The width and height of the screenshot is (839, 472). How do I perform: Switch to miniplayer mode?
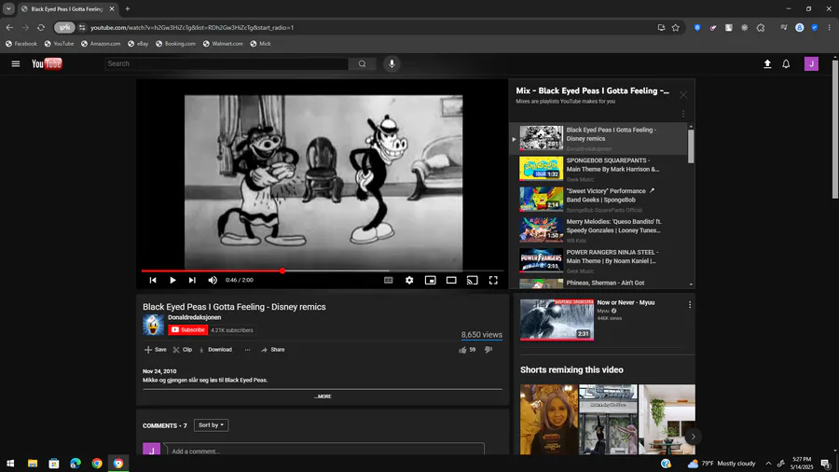tap(430, 280)
